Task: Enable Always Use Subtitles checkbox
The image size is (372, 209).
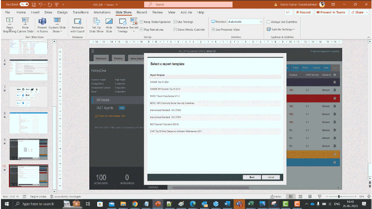Action: click(x=268, y=22)
